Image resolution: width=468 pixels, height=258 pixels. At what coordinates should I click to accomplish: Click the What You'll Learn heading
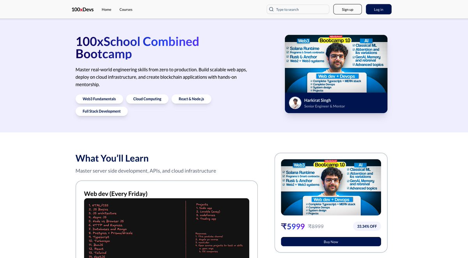tap(112, 158)
